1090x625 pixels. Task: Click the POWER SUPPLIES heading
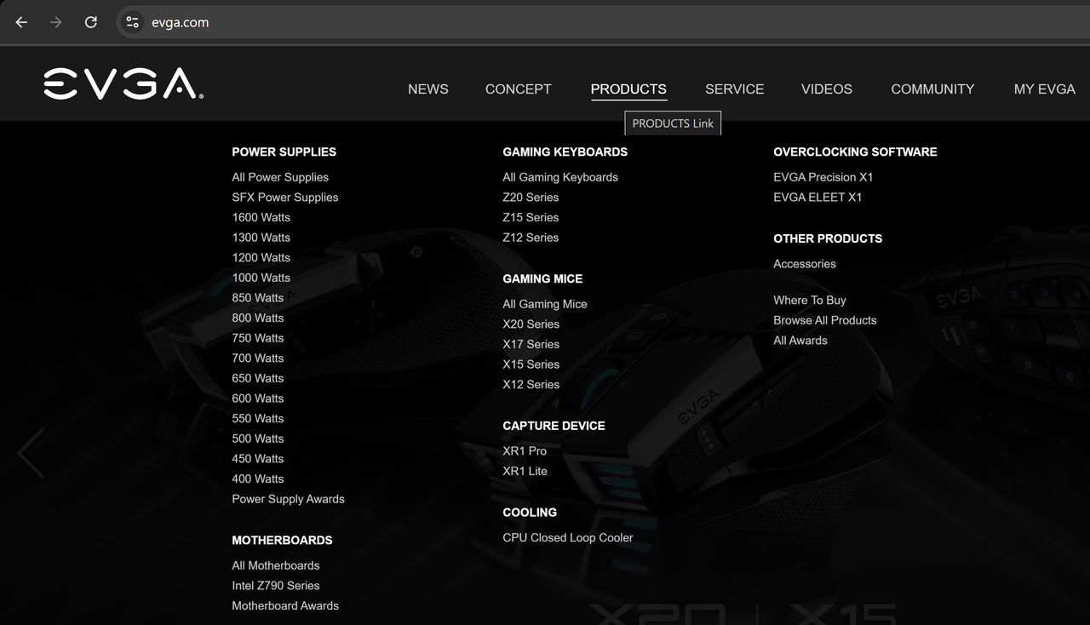[284, 152]
